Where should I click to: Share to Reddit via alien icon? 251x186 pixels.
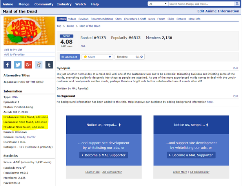(39, 65)
